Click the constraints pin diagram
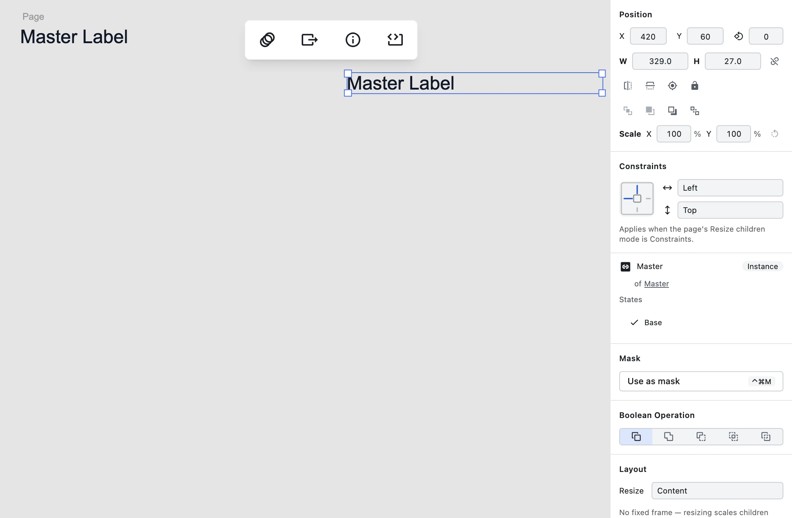Viewport: 792px width, 518px height. tap(637, 199)
